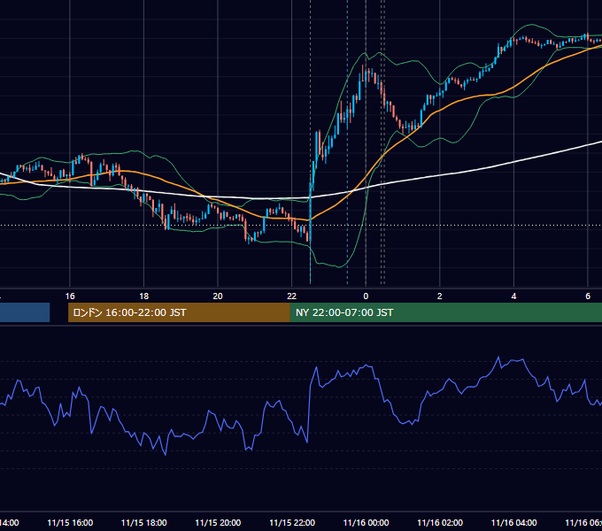The image size is (602, 531).
Task: Click hour label 2 on upper axis
Action: (440, 296)
